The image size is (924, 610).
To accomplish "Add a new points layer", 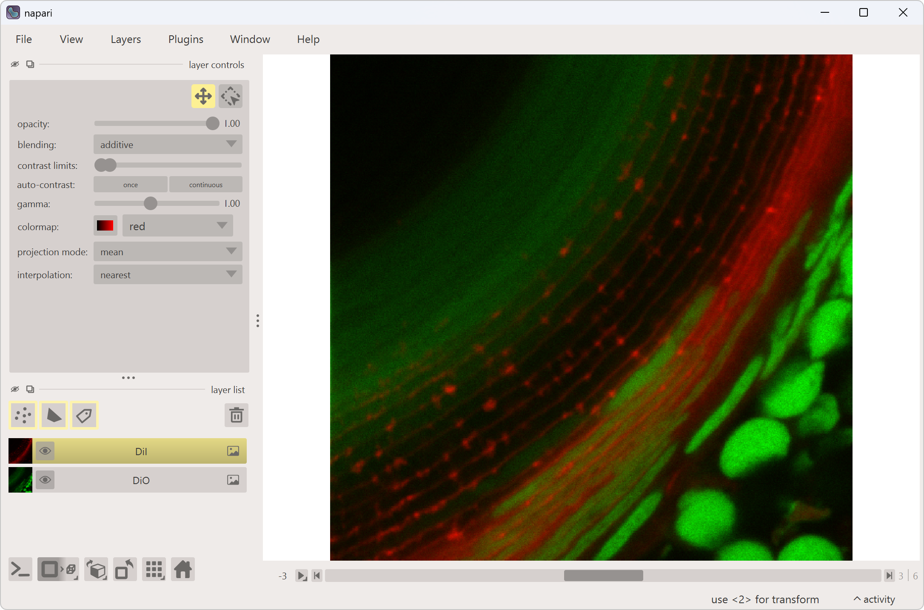I will click(23, 415).
